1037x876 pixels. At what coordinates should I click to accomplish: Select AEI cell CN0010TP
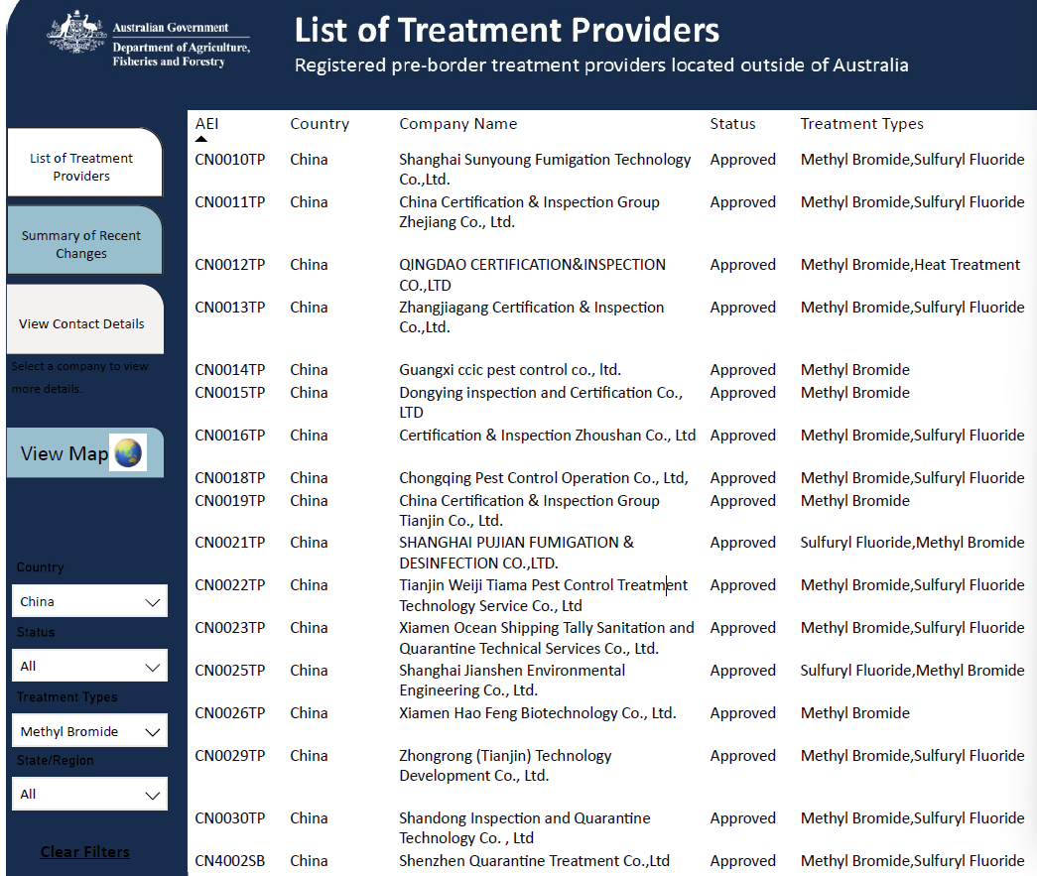click(x=230, y=160)
